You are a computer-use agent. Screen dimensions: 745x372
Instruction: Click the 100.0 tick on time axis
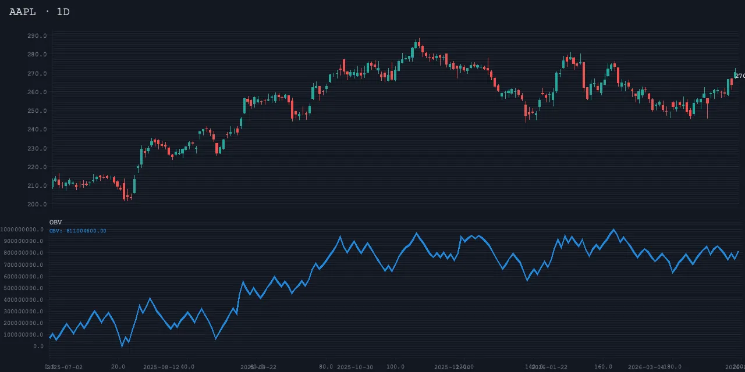point(395,367)
